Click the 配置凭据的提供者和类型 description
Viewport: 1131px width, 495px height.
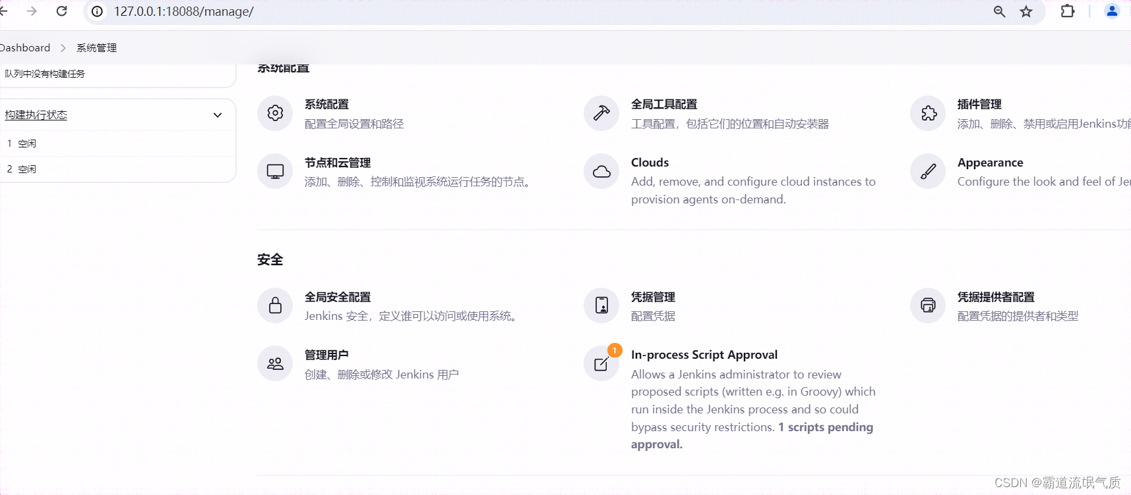1018,316
